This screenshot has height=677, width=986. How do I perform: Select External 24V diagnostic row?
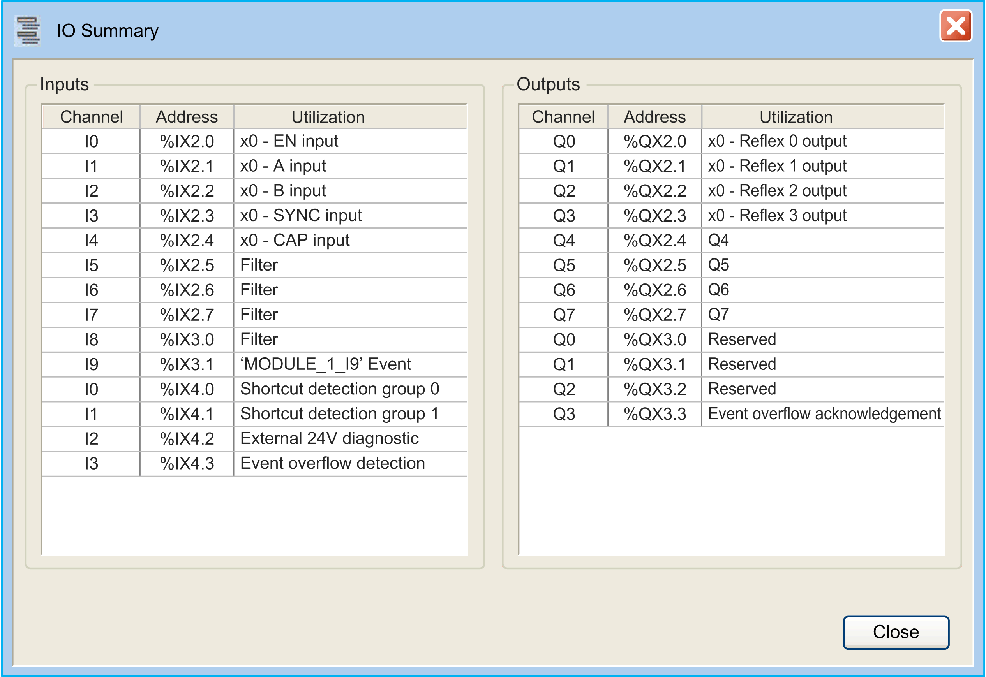point(329,439)
